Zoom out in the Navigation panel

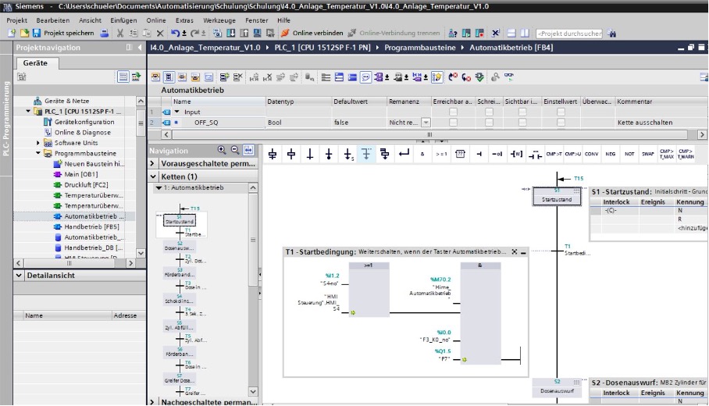235,150
